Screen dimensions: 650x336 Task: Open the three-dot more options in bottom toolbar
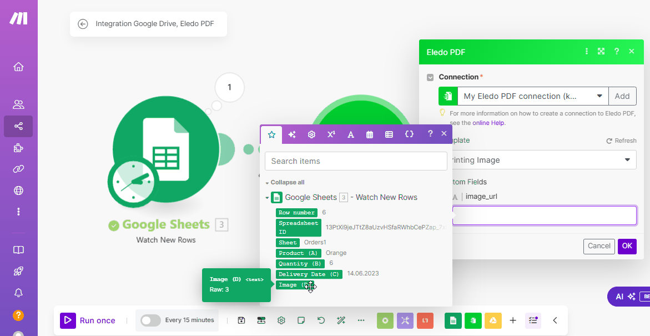point(361,320)
